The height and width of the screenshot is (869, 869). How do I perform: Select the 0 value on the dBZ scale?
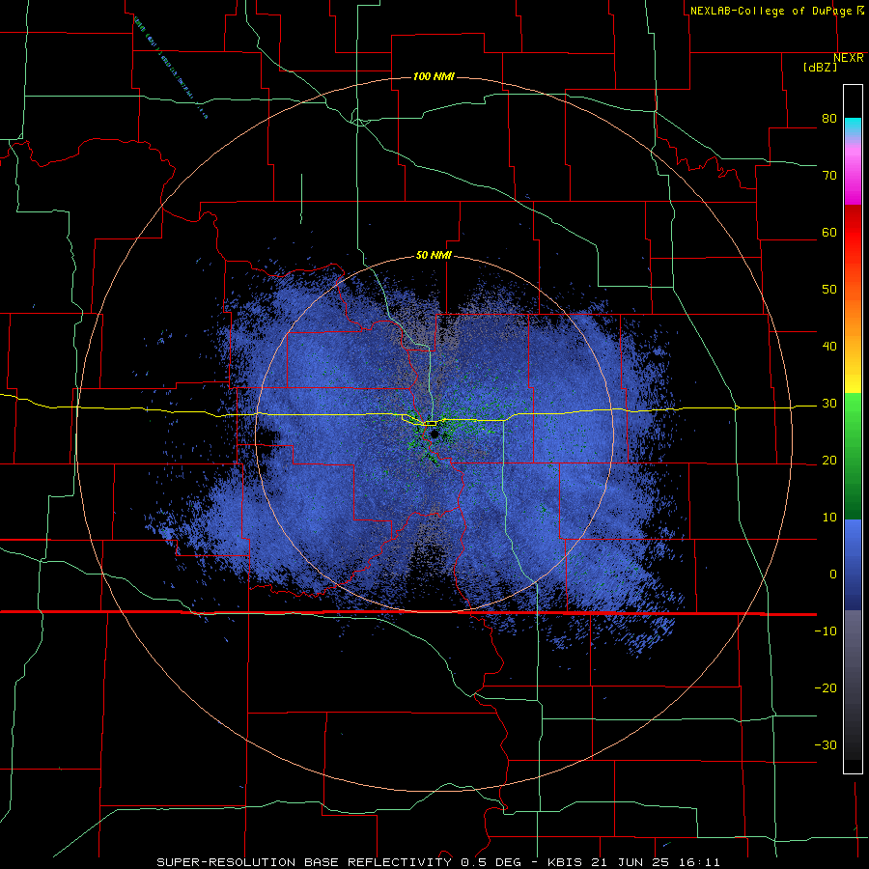[x=833, y=575]
